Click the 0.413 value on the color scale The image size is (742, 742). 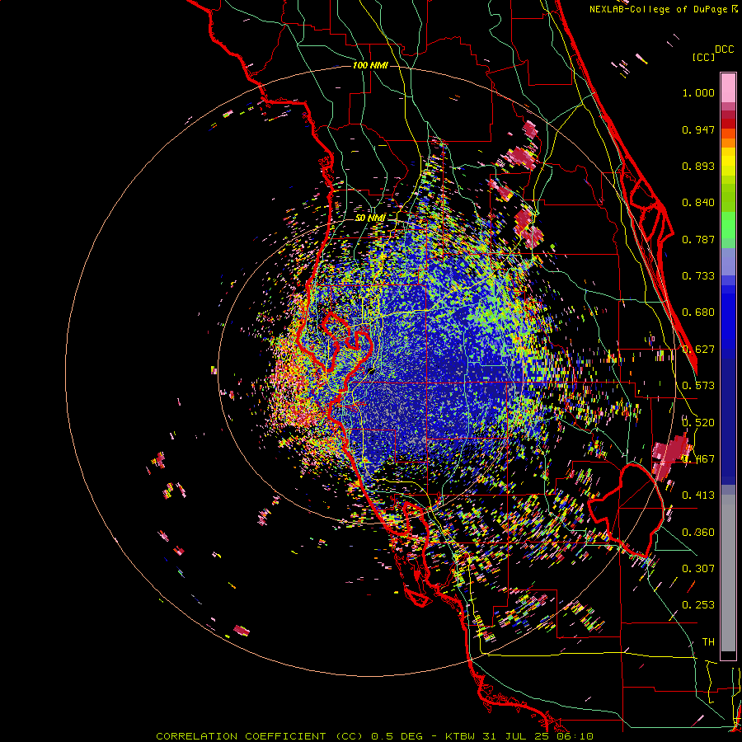698,495
